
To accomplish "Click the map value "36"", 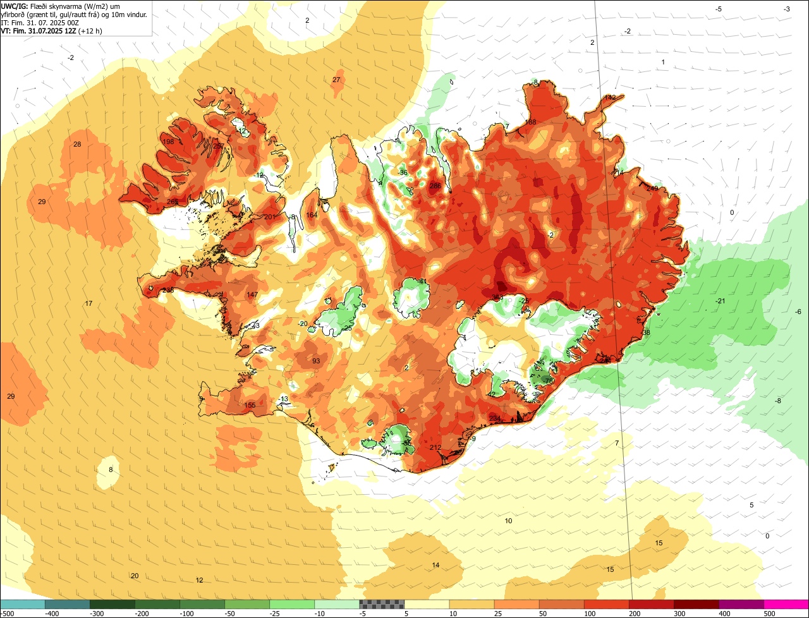I will click(x=403, y=173).
